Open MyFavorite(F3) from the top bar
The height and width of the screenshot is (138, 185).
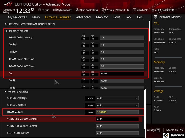(x=63, y=10)
